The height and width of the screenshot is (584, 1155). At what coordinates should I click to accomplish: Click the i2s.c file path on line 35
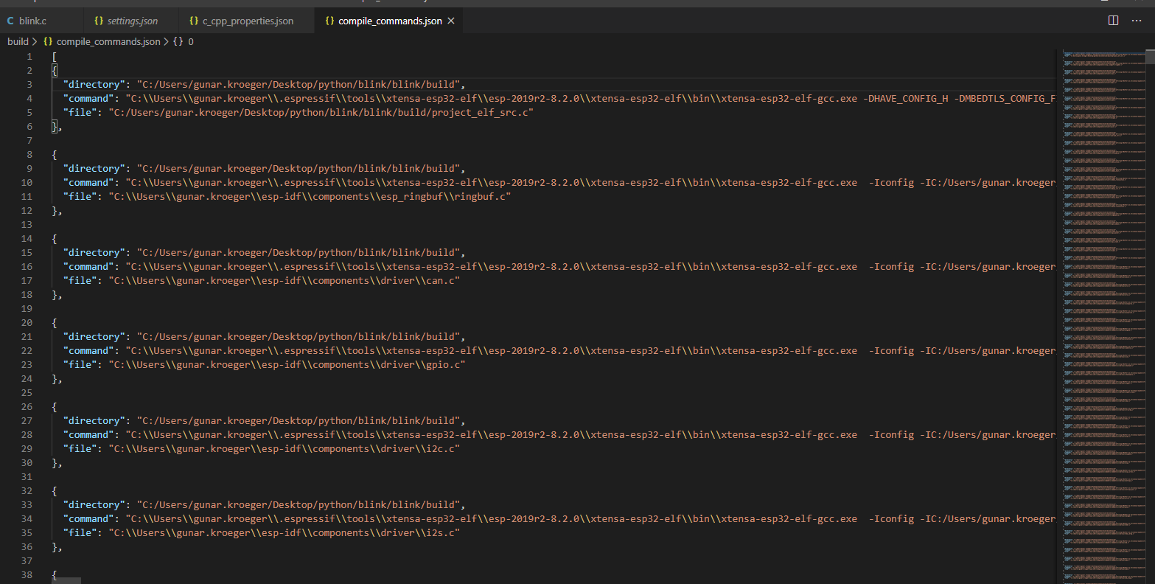[284, 533]
